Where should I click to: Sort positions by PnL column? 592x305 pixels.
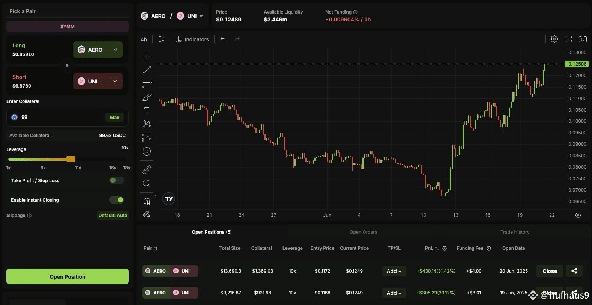[x=432, y=248]
